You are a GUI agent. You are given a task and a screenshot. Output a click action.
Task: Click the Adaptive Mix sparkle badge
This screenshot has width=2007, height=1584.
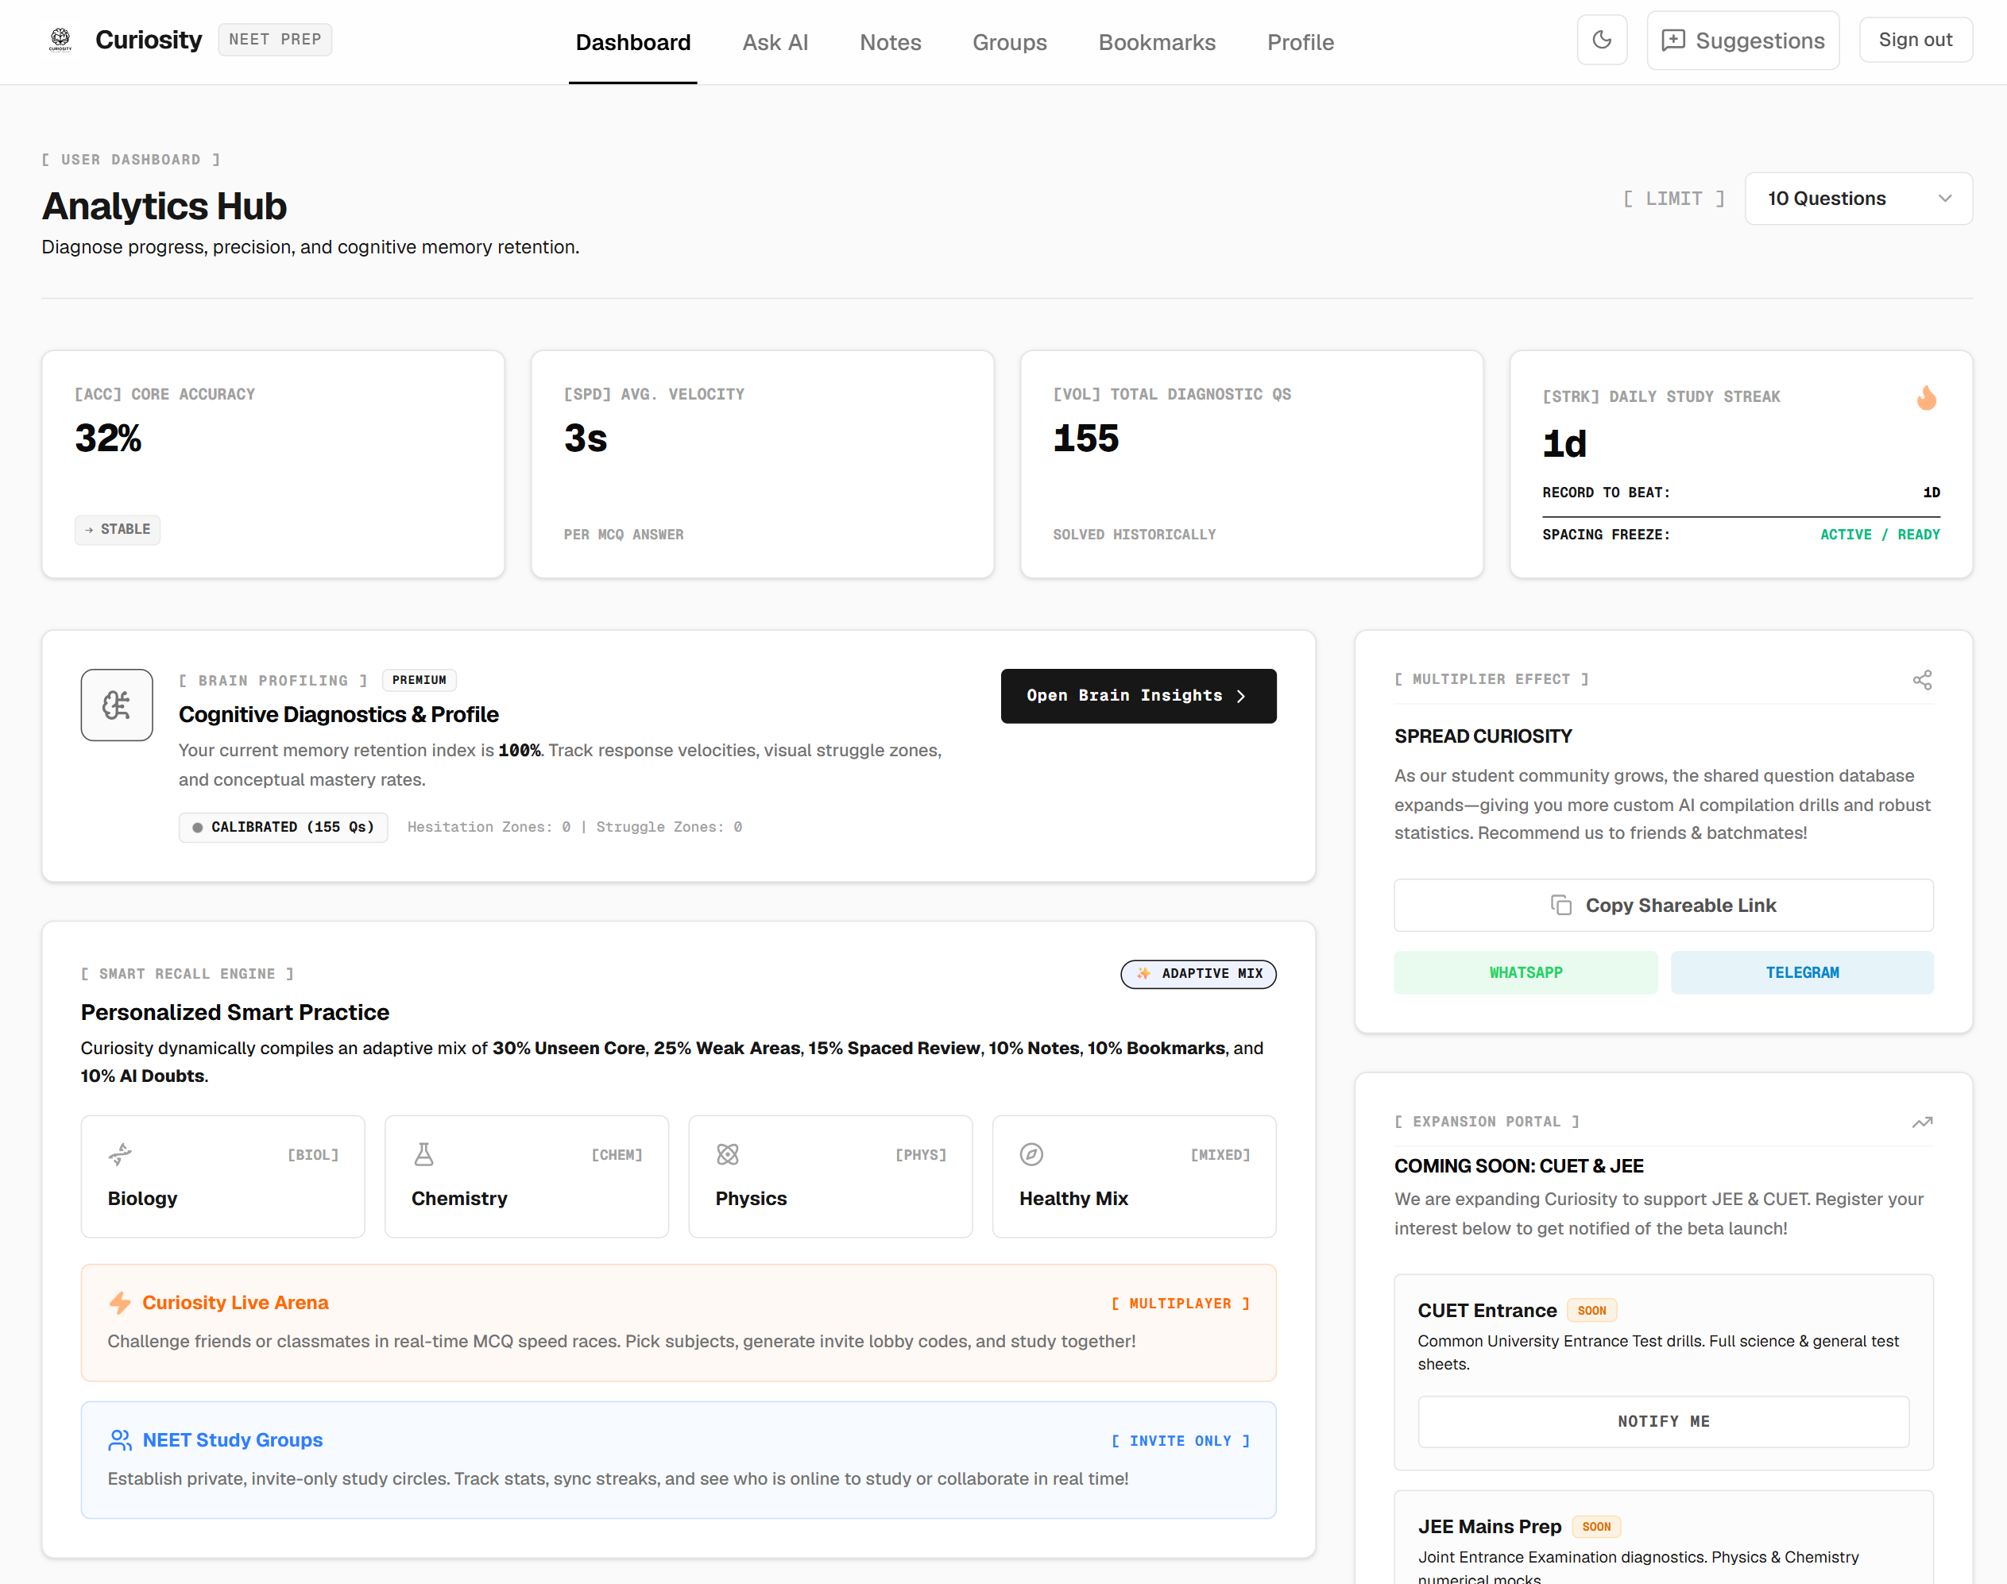1198,974
